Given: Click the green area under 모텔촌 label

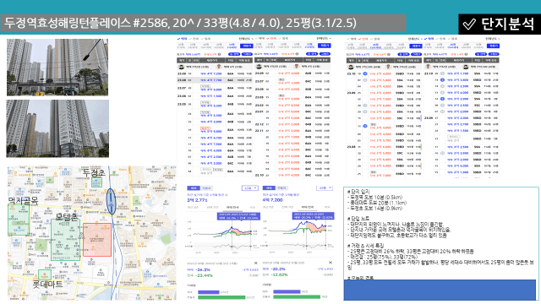Looking at the screenshot, I should (66, 240).
